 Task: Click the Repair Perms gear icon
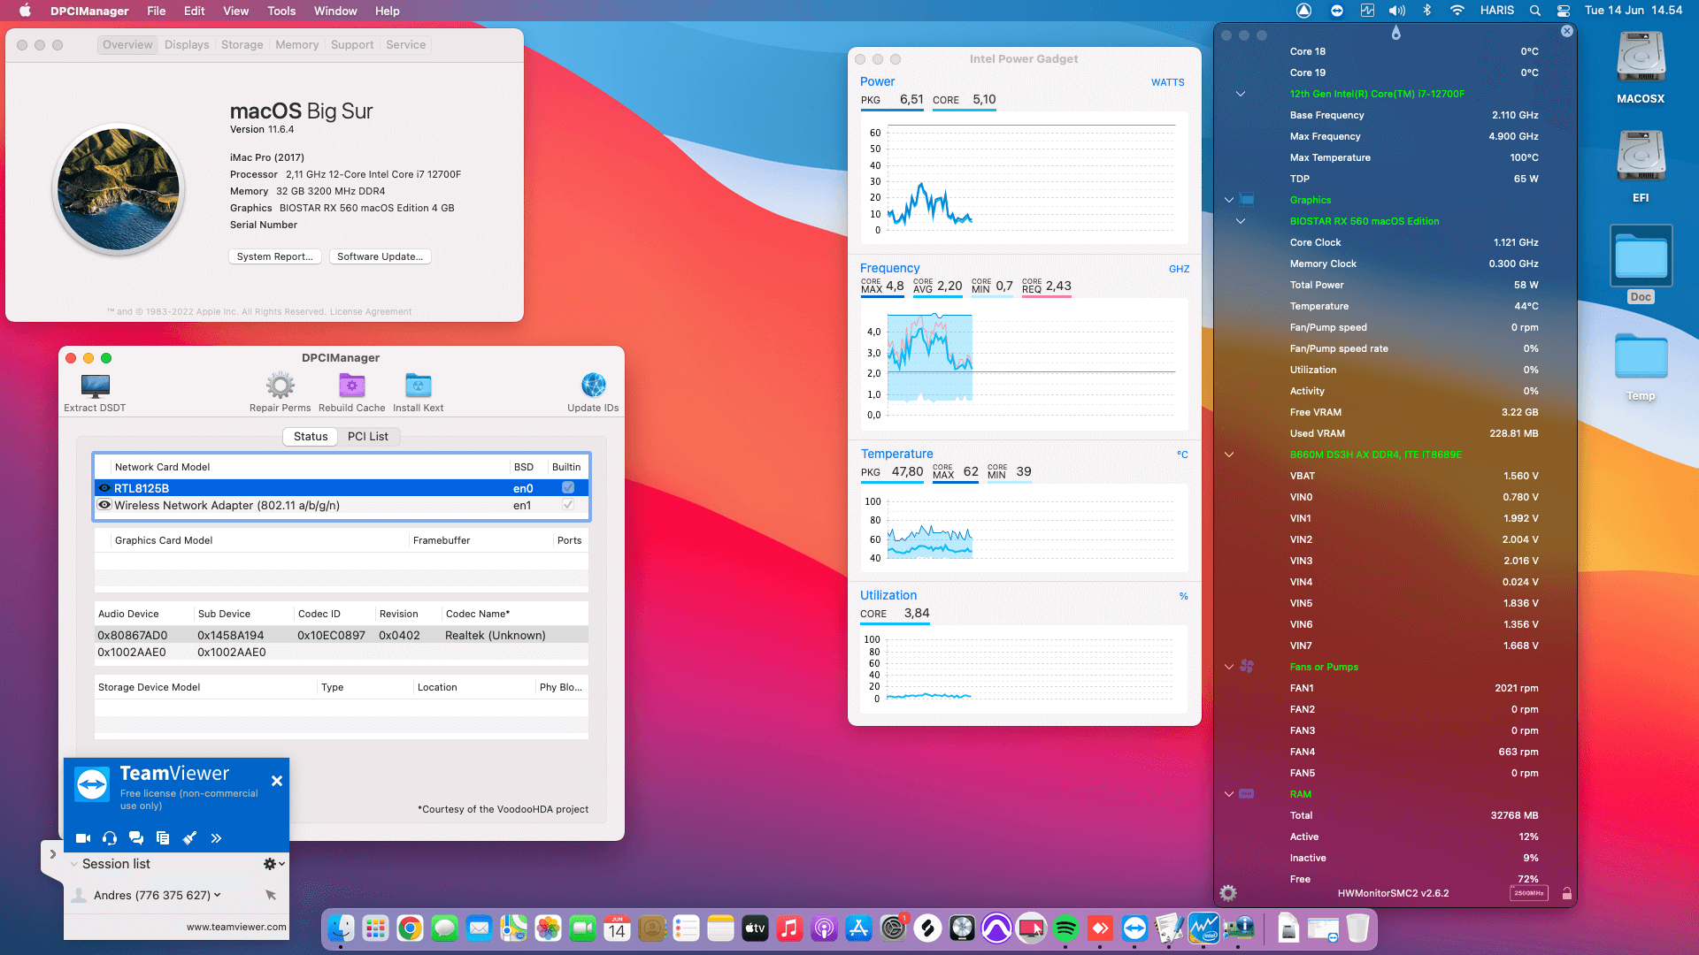280,386
